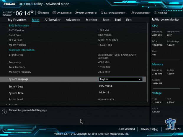Click the Memory Frequency value 2133 MHz in main panel

[x=104, y=72]
